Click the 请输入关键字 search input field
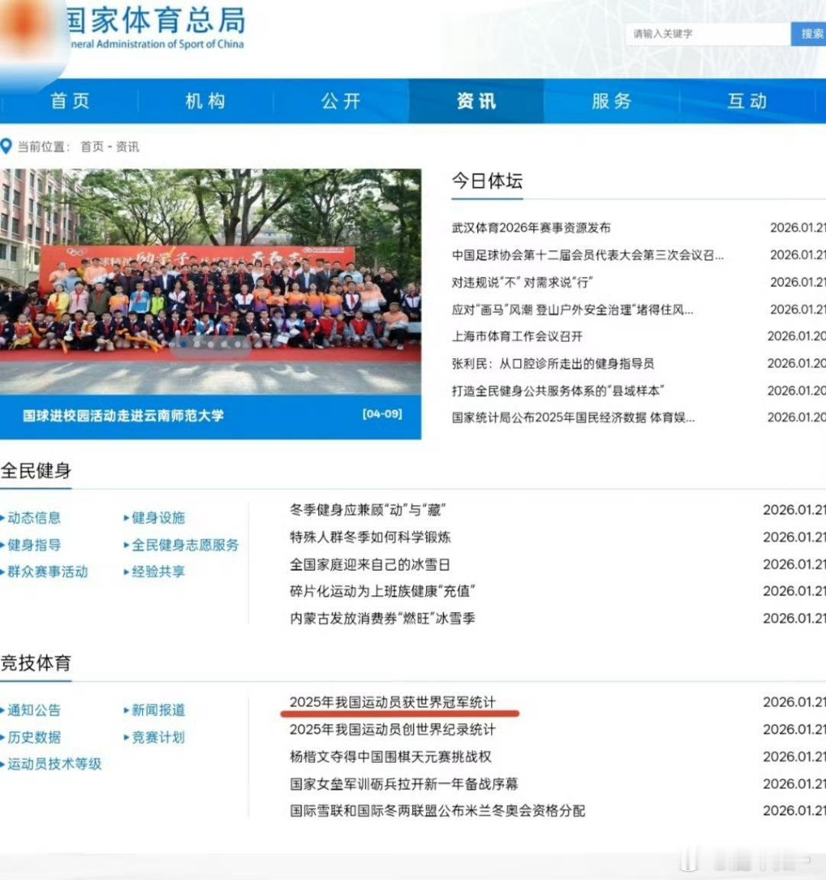This screenshot has width=826, height=880. [x=704, y=34]
